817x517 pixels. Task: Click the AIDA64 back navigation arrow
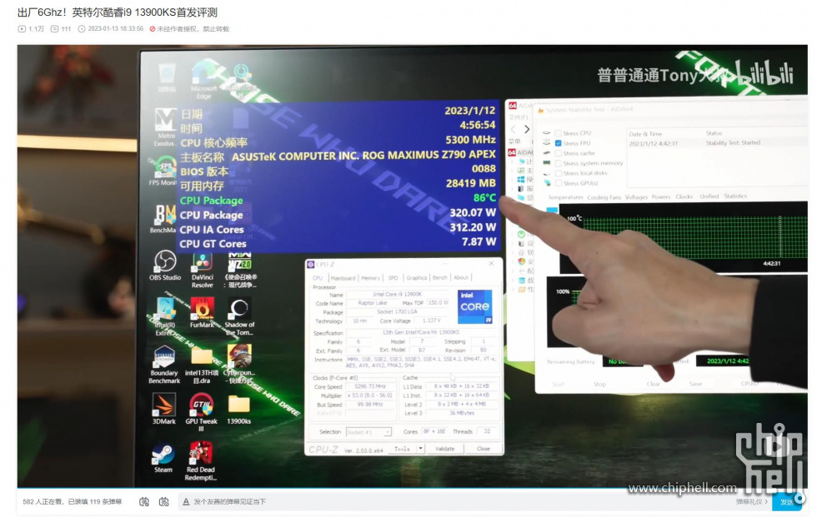pyautogui.click(x=514, y=129)
